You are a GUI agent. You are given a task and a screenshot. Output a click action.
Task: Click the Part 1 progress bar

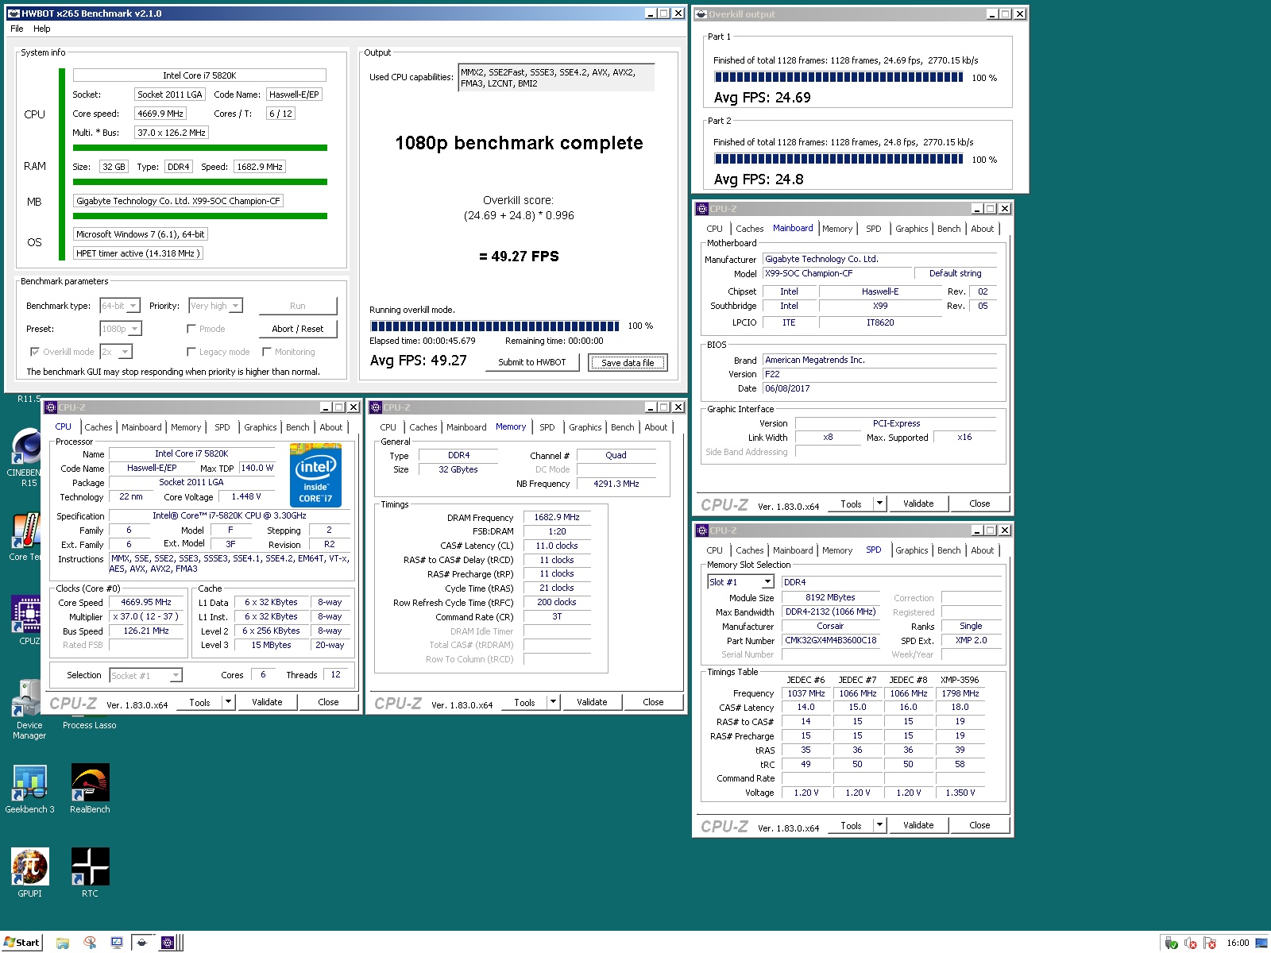839,77
